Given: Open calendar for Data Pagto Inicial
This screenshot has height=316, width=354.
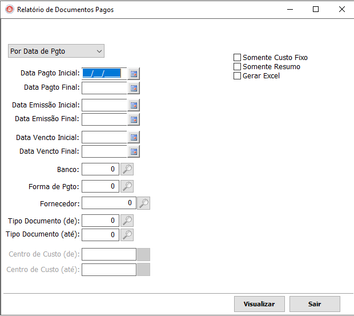Looking at the screenshot, I should point(134,74).
